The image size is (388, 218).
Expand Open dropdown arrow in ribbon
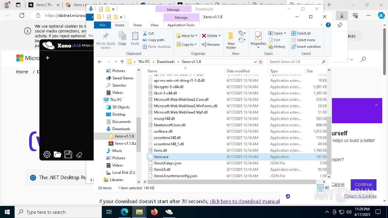(x=285, y=33)
